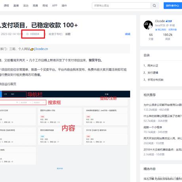Open the 活动 nav item
Image resolution: width=182 pixels, height=182 pixels.
[26, 6]
